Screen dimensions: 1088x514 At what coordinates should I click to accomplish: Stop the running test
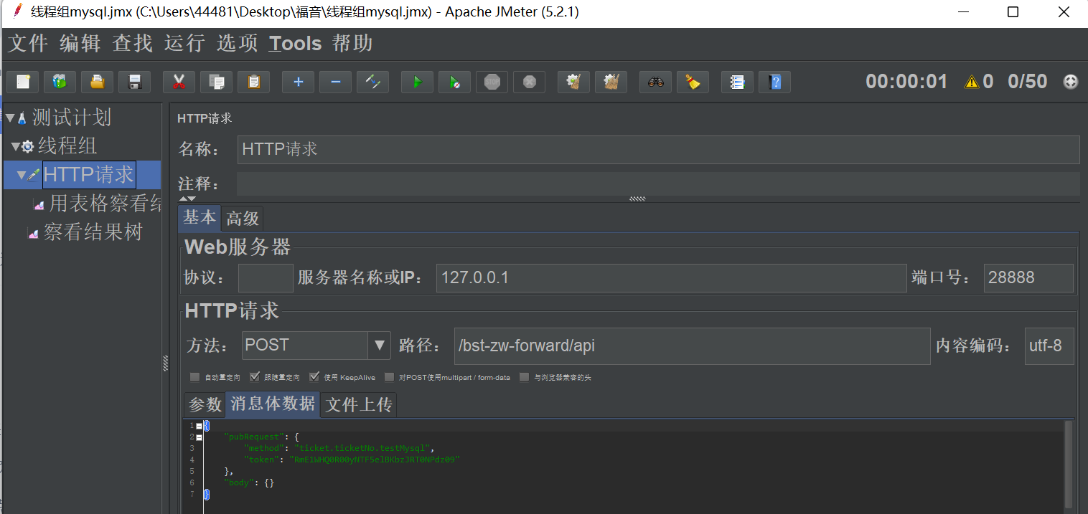click(x=492, y=82)
